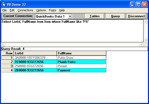Click the Query Result: 4 status line
This screenshot has width=149, height=104.
74,49
